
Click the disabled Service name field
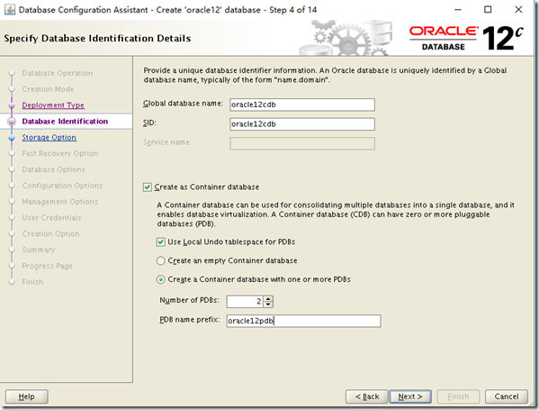point(302,143)
